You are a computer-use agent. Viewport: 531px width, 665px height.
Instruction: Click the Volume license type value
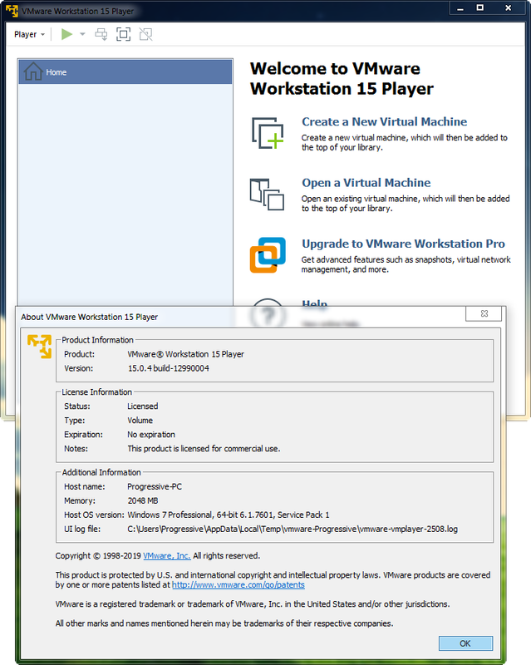[140, 421]
